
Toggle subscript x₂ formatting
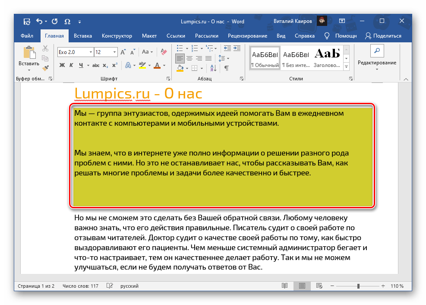click(x=105, y=66)
